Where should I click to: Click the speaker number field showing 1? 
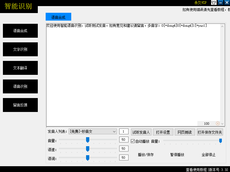click(x=124, y=131)
